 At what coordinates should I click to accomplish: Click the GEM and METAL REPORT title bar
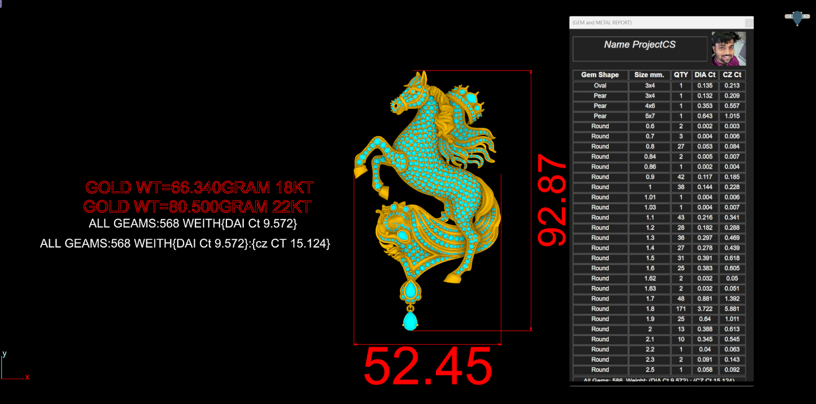pyautogui.click(x=661, y=23)
